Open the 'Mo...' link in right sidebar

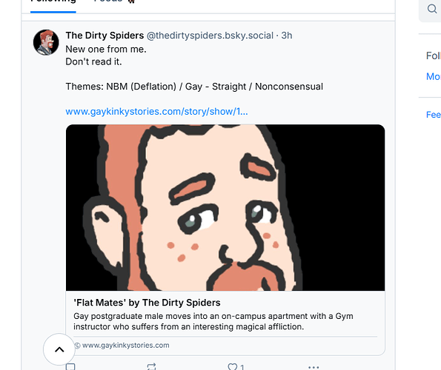434,76
